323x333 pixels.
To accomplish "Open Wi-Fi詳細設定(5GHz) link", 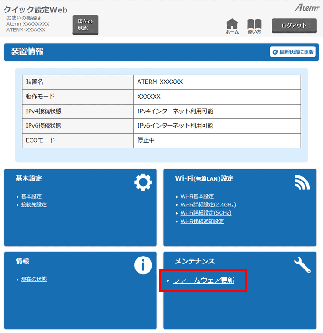I will [x=206, y=213].
